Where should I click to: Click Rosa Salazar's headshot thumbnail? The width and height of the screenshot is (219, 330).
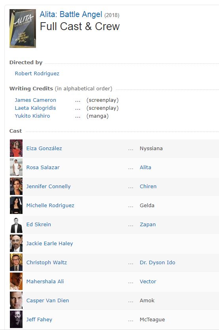click(x=16, y=167)
